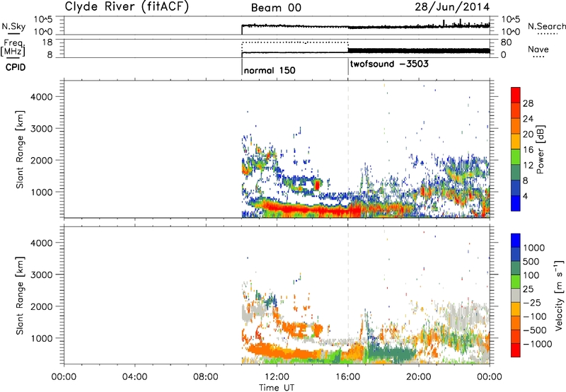Click the "4000" tick of the power panel

tap(41, 97)
